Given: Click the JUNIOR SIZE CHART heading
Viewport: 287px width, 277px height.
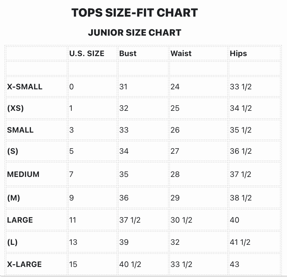Looking at the screenshot, I should (x=134, y=33).
